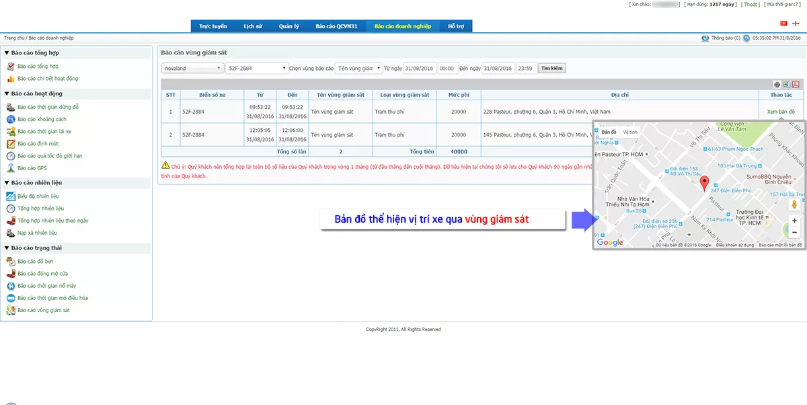807x405 pixels.
Task: Click Tổng hợp nhiên liệu theo ngày icon
Action: pyautogui.click(x=11, y=220)
